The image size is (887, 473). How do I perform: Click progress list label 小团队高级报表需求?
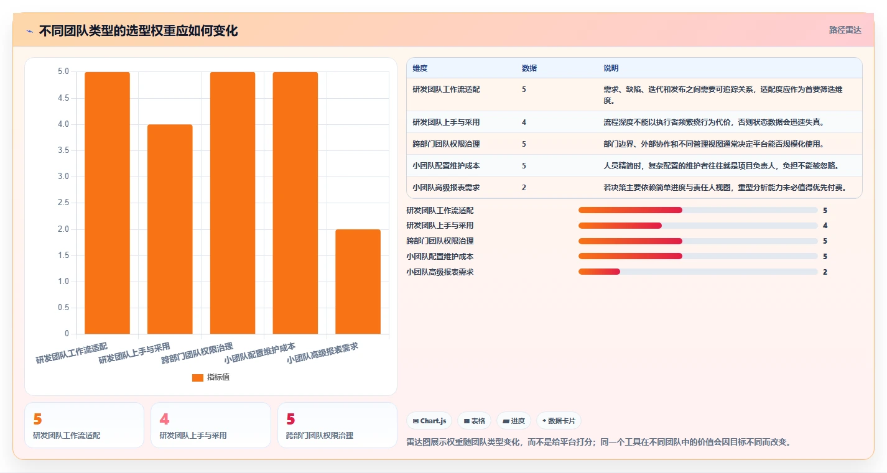point(440,272)
